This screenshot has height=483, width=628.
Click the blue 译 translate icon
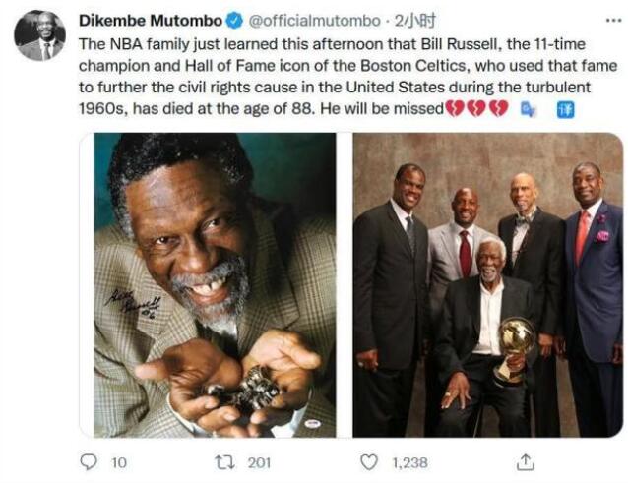pos(566,109)
